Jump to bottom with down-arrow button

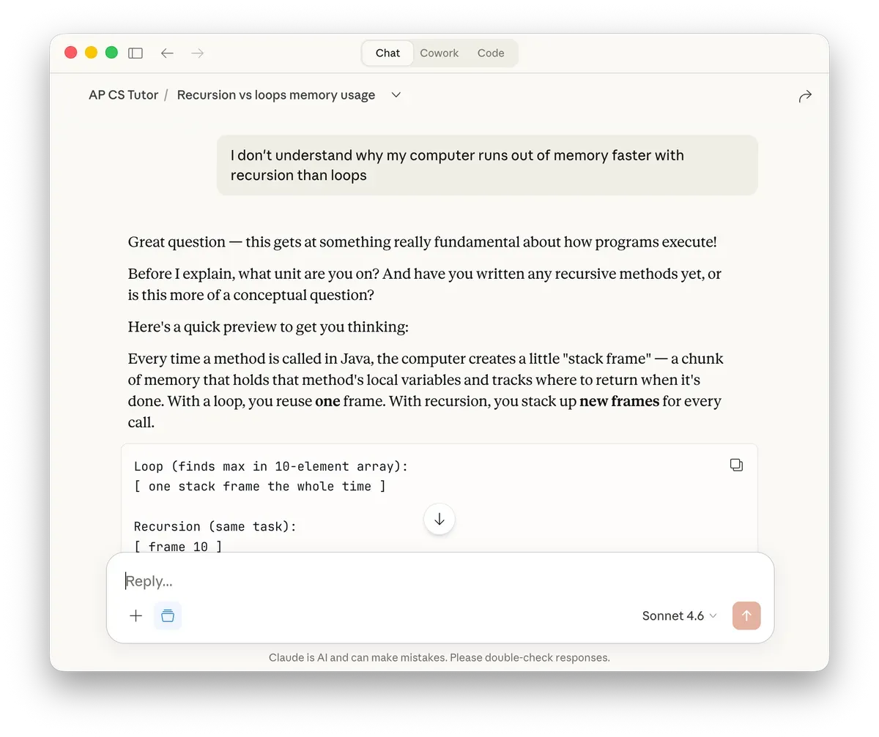(439, 519)
